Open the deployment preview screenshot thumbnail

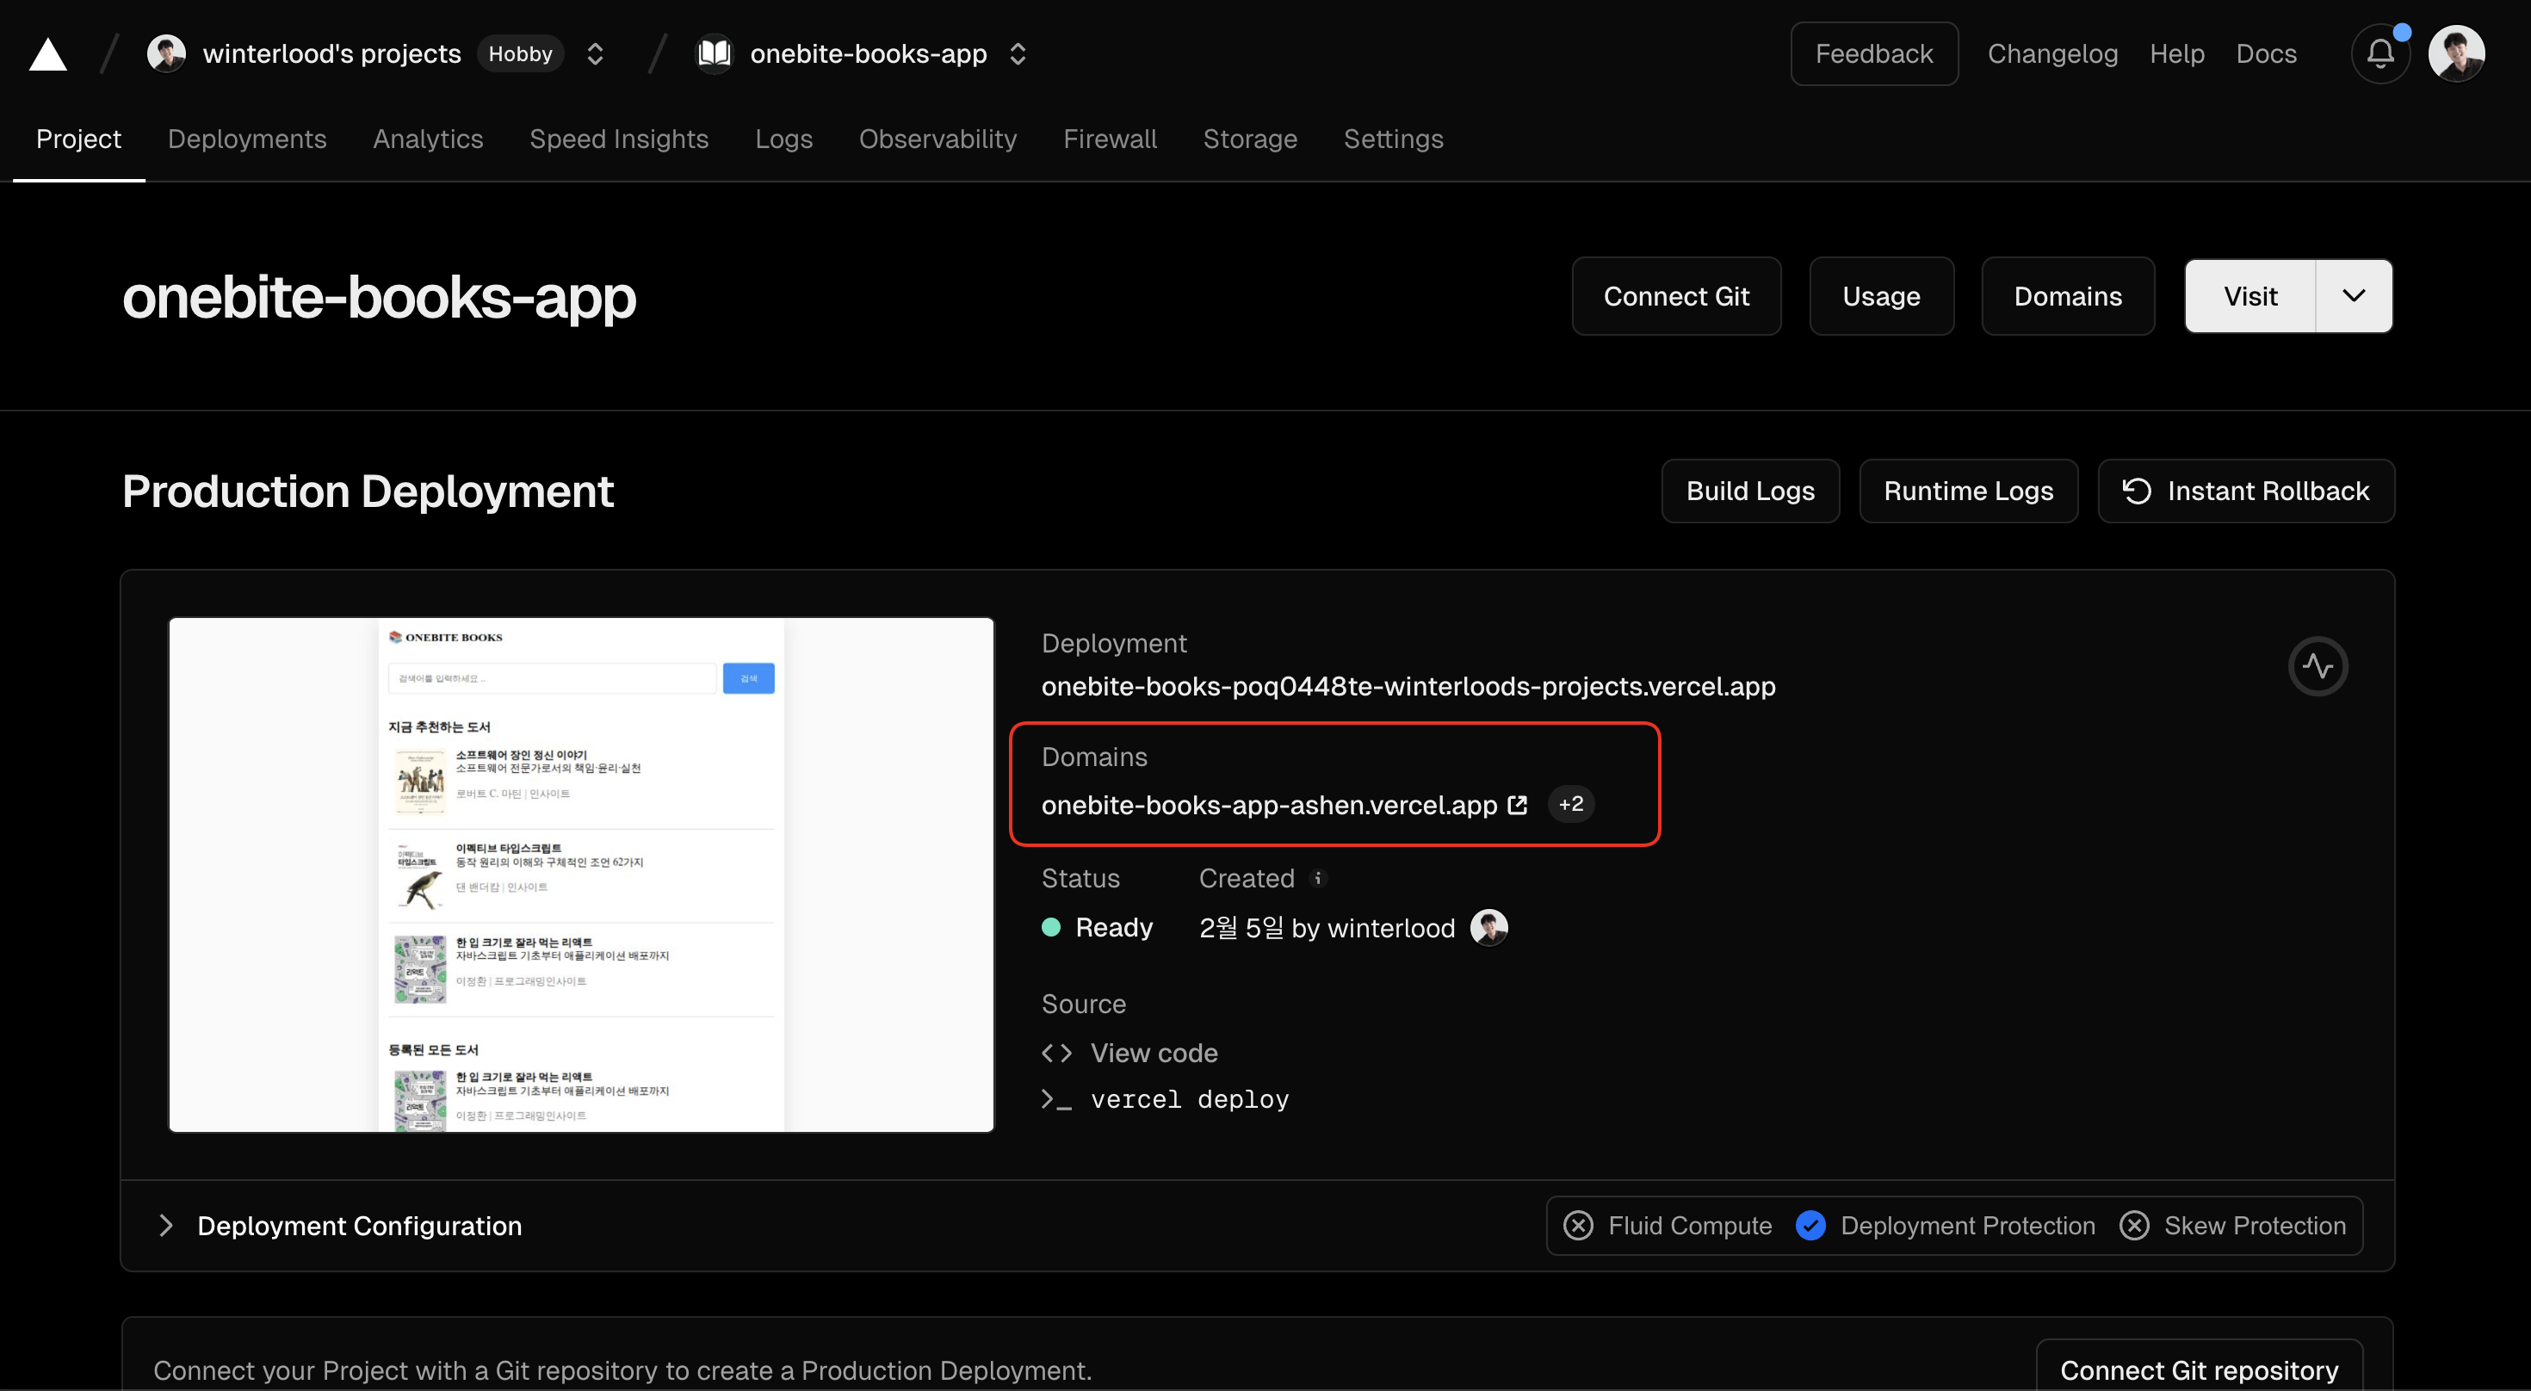click(x=581, y=875)
